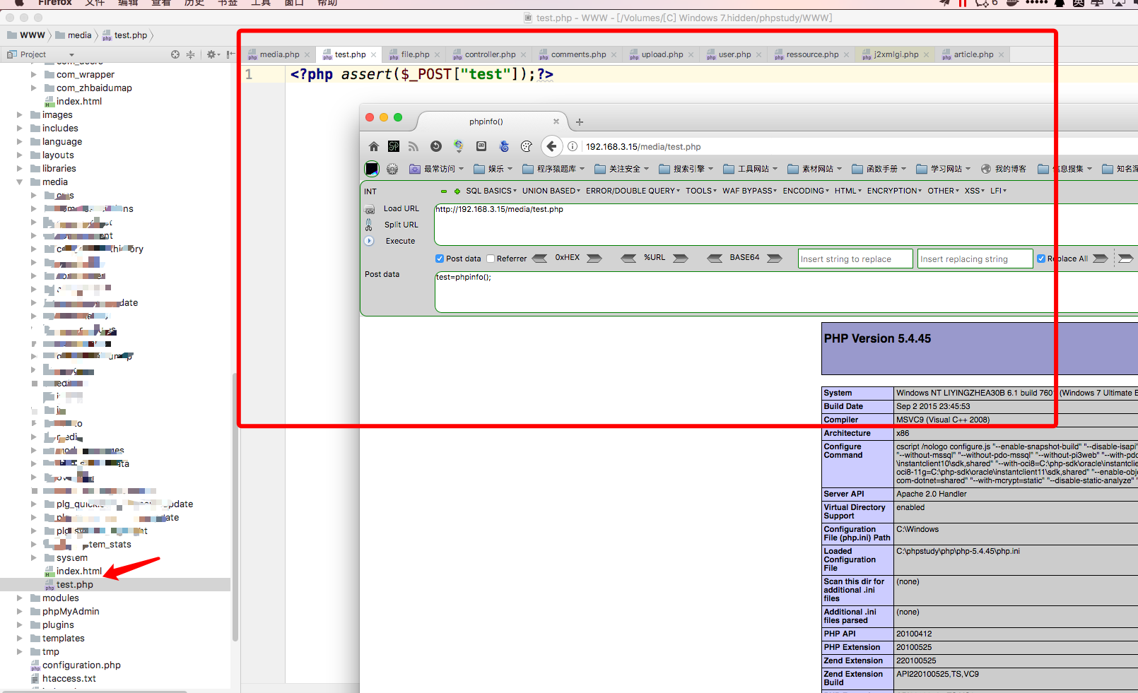Screen dimensions: 1138x693
Task: Open the XSS dropdown in HackBar
Action: (975, 191)
